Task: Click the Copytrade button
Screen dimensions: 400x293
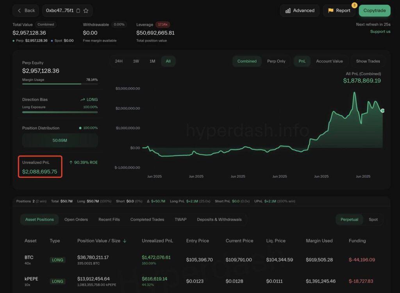Action: [x=374, y=11]
